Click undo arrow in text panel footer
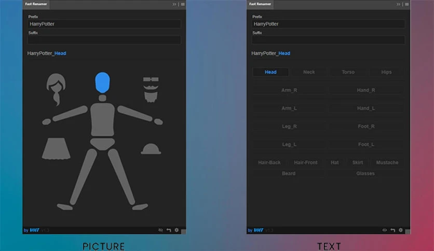Screen dimensions: 434x251 393,230
